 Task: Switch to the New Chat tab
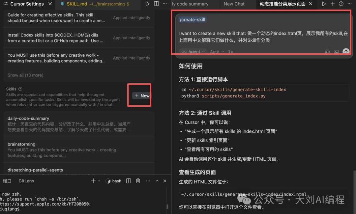pos(234,4)
